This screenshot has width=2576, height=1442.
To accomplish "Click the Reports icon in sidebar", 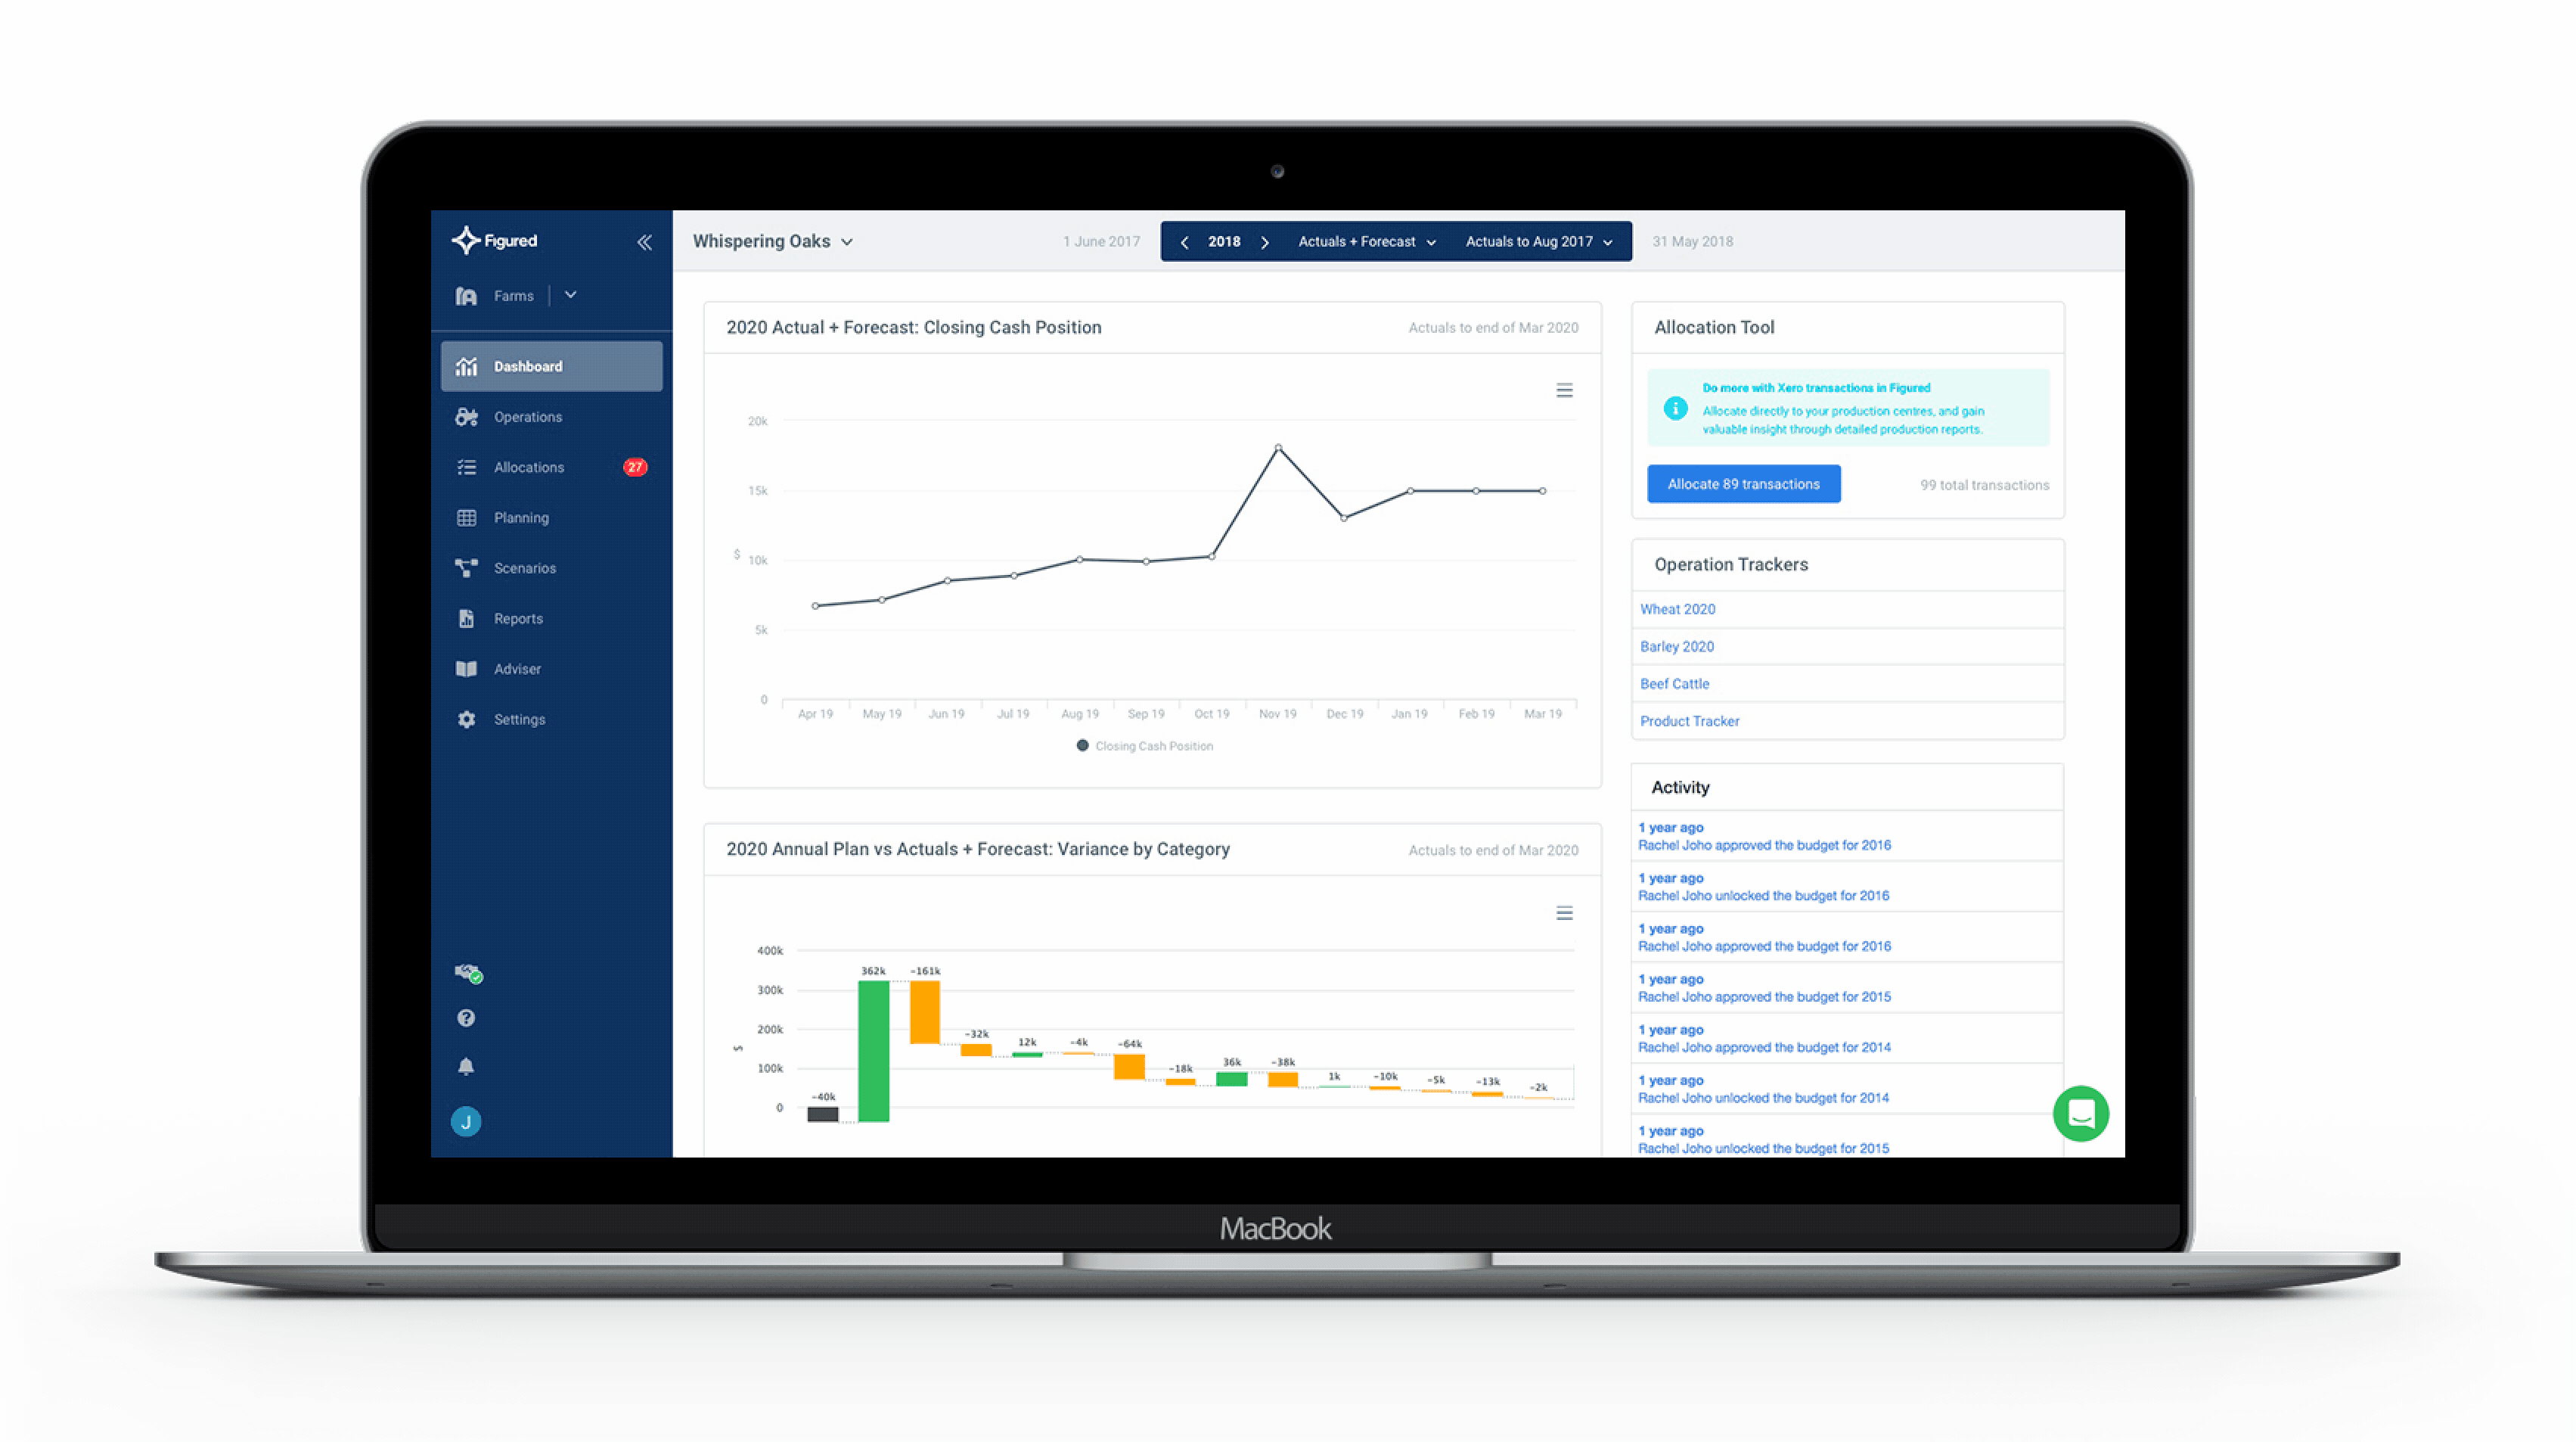I will pos(469,617).
